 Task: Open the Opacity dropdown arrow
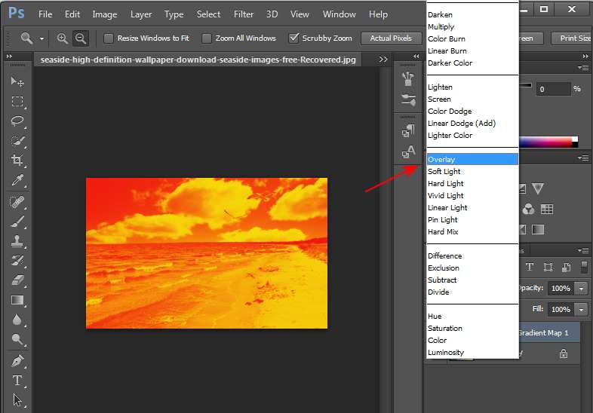[581, 289]
